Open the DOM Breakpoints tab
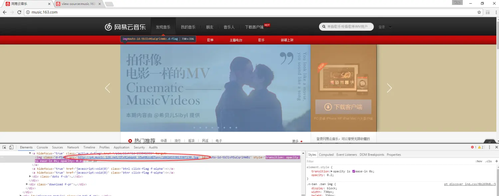Screen dimensions: 499x196 tap(372, 155)
